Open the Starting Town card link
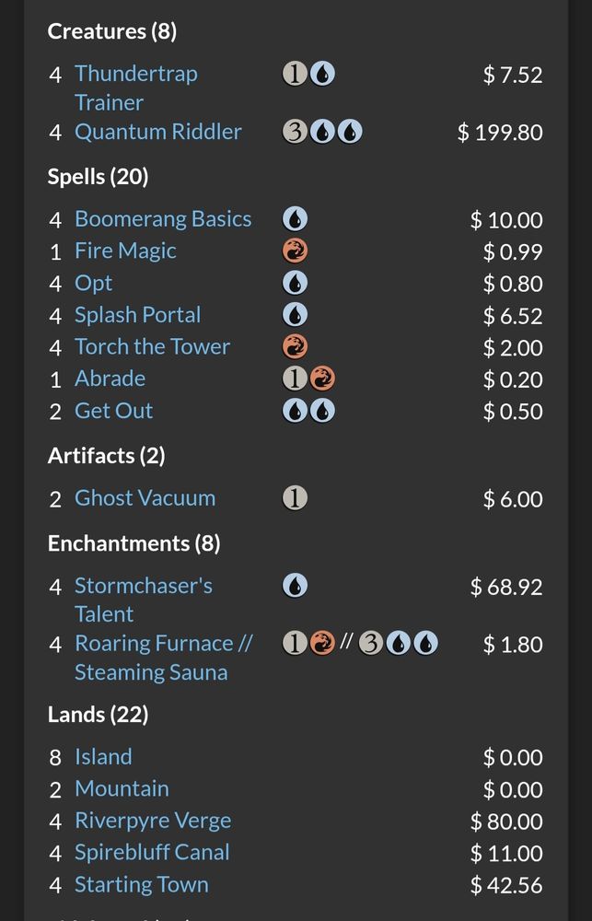 point(142,884)
